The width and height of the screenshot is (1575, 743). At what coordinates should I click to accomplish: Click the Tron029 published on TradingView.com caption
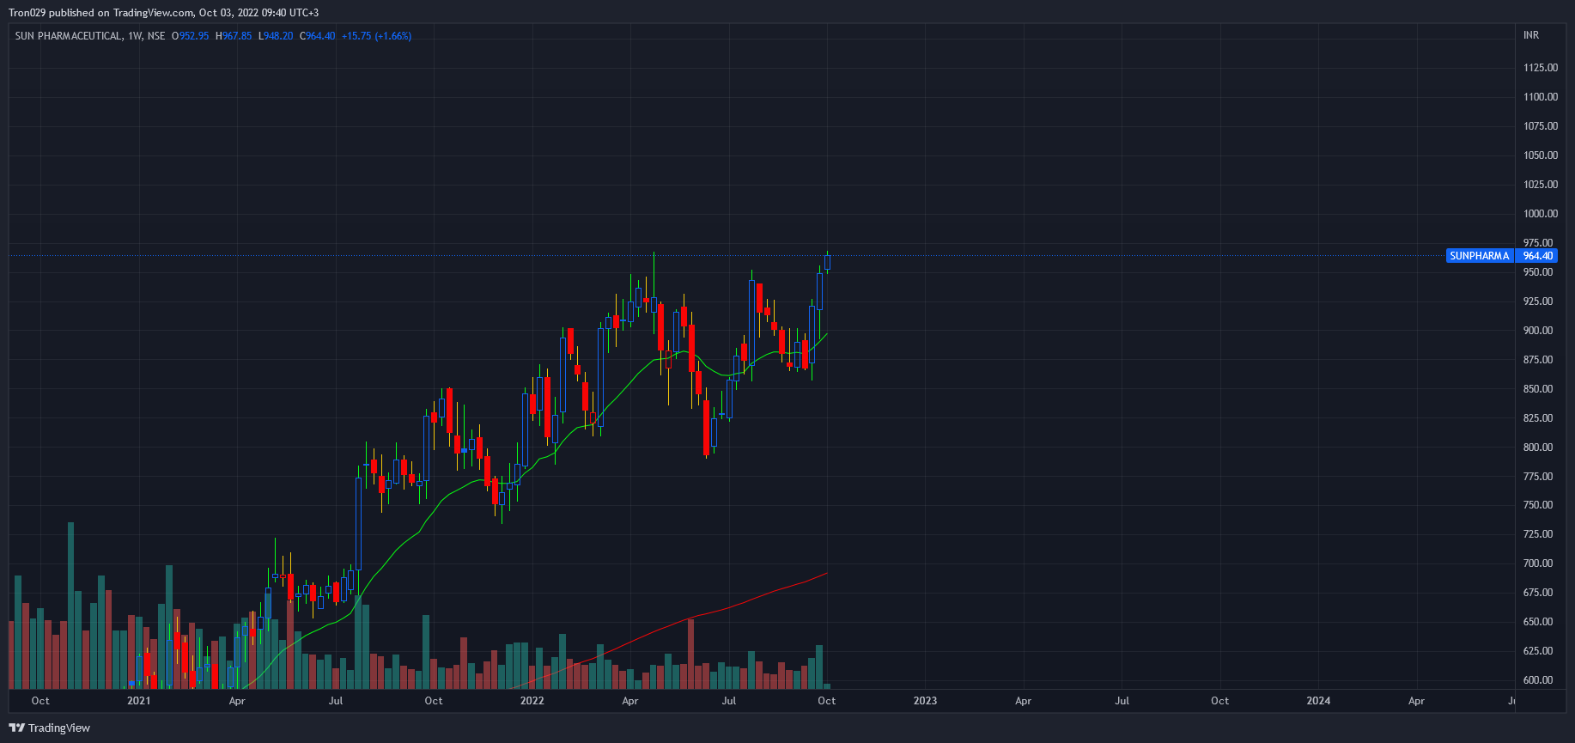click(101, 13)
